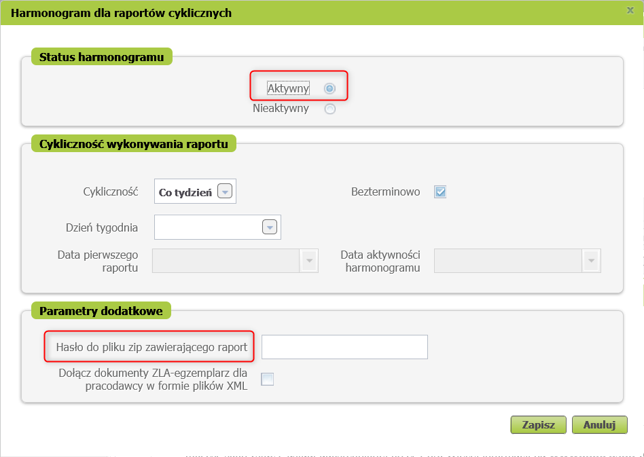Open the Cykliczność dropdown arrow
Viewport: 644px width, 457px height.
(225, 191)
